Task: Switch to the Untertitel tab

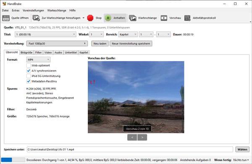Action: (71, 52)
